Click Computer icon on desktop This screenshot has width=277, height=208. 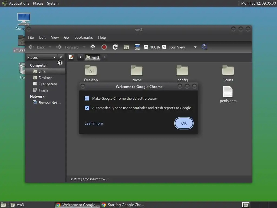(24, 19)
